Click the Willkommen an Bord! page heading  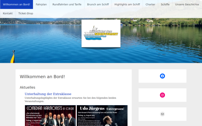(42, 77)
